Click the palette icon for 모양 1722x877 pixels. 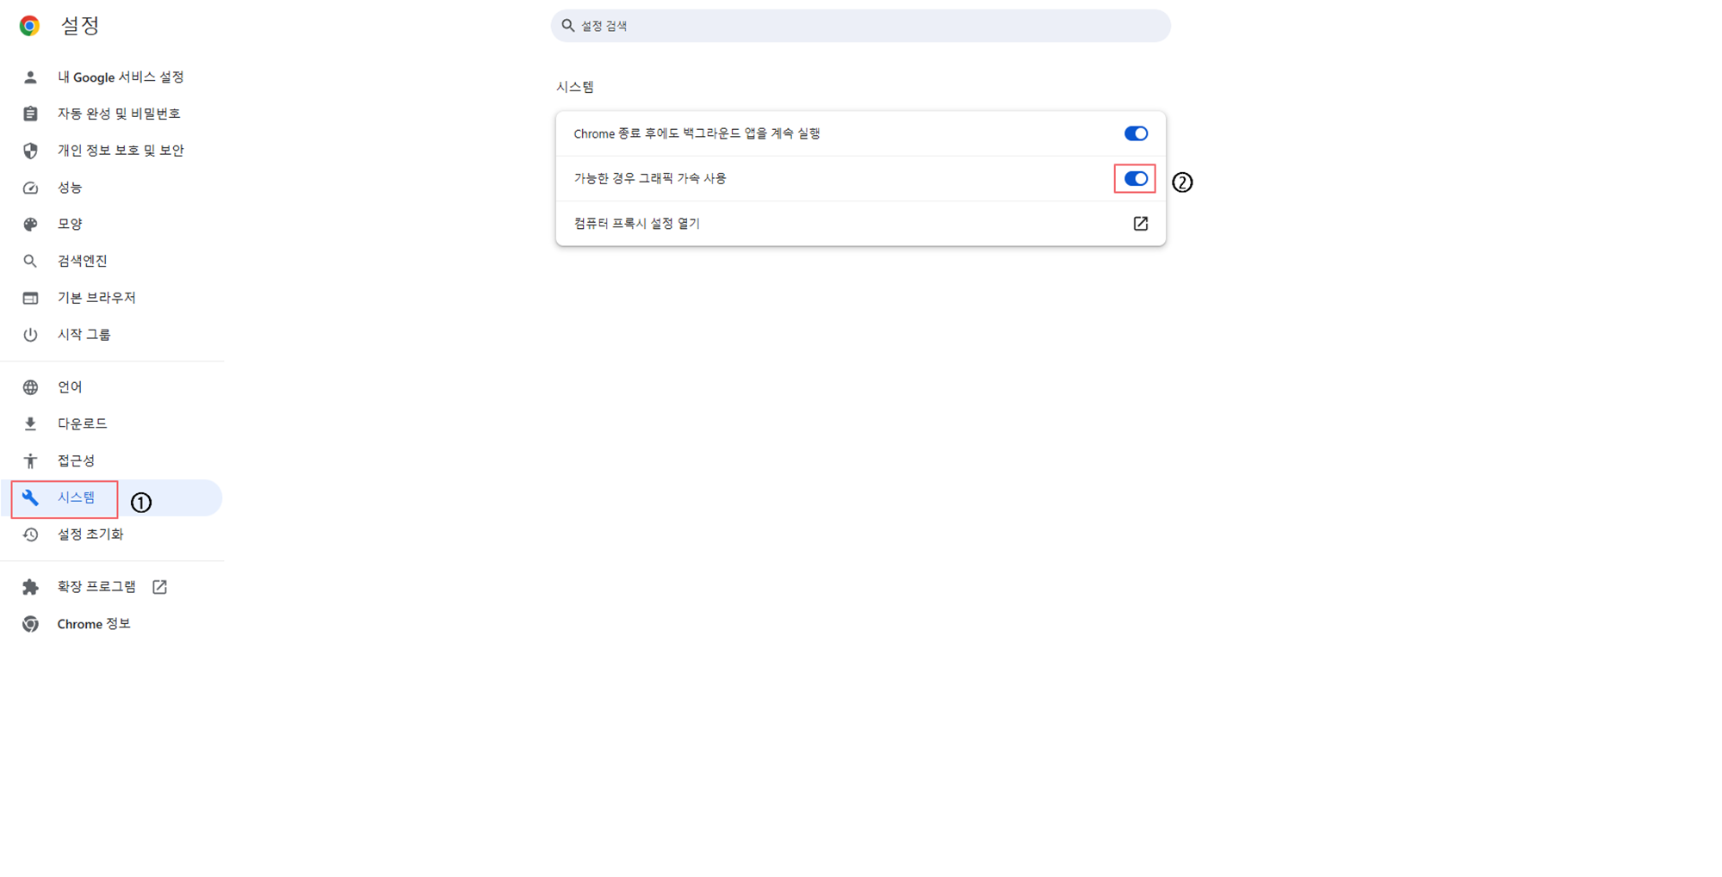[30, 225]
